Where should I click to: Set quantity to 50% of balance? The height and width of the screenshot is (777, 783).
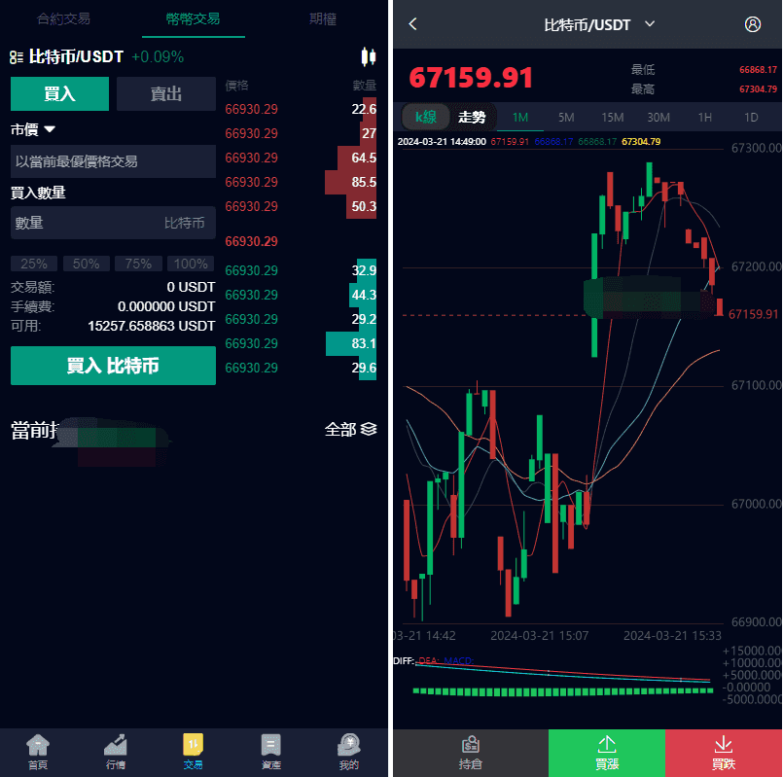pos(86,264)
